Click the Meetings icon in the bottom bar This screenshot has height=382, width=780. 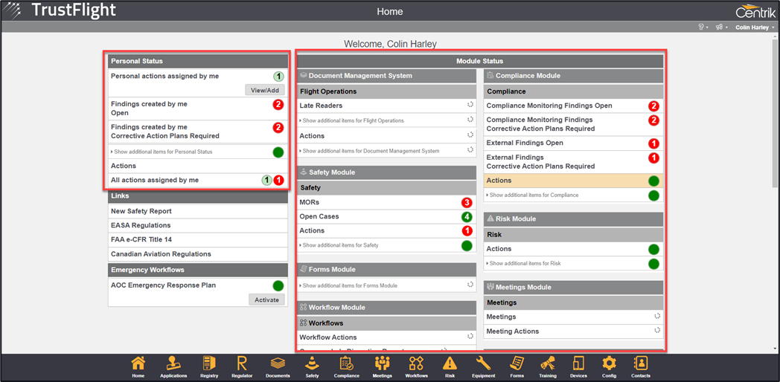383,365
